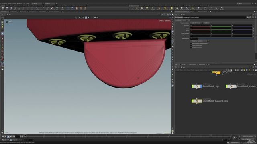Open the network editor Layout menu
The height and width of the screenshot is (144, 257).
[197, 70]
